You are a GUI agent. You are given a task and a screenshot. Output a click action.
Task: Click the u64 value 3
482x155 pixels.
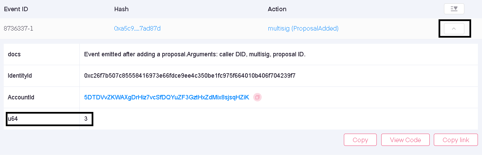[86, 119]
